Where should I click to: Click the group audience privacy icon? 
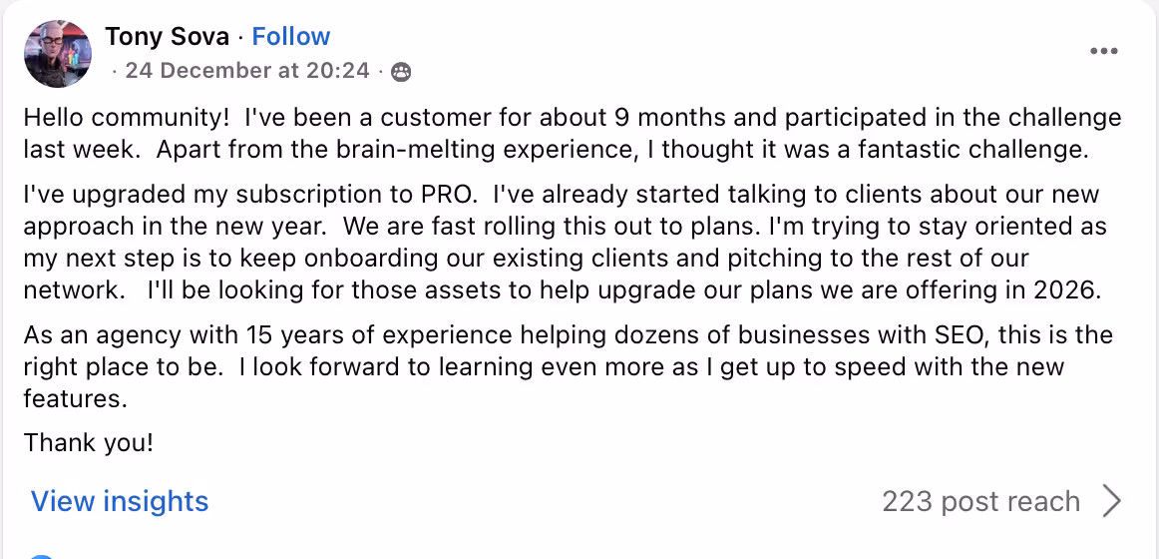401,72
